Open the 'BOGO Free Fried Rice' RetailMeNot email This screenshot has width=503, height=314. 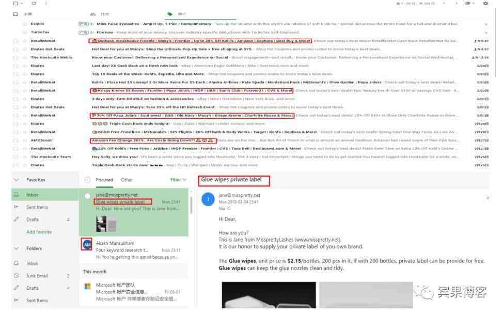click(250, 132)
